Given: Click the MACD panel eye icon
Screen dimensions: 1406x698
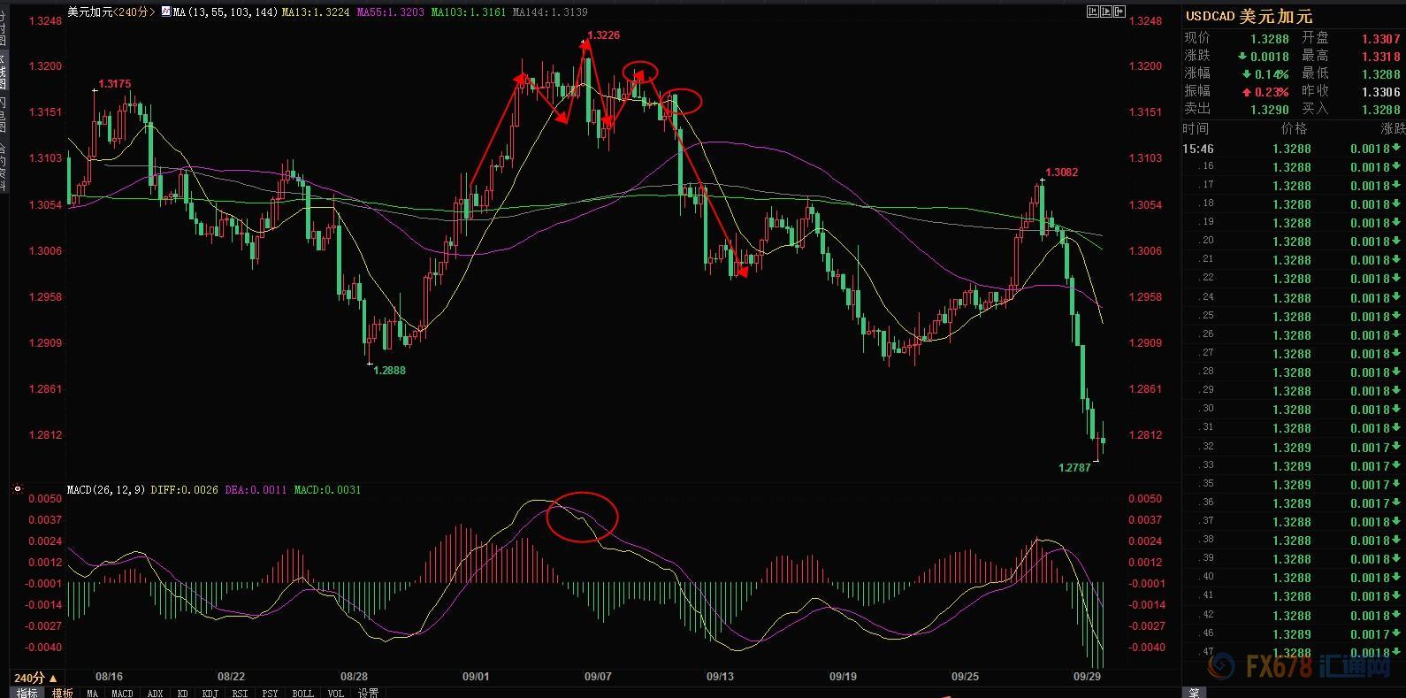Looking at the screenshot, I should point(17,488).
